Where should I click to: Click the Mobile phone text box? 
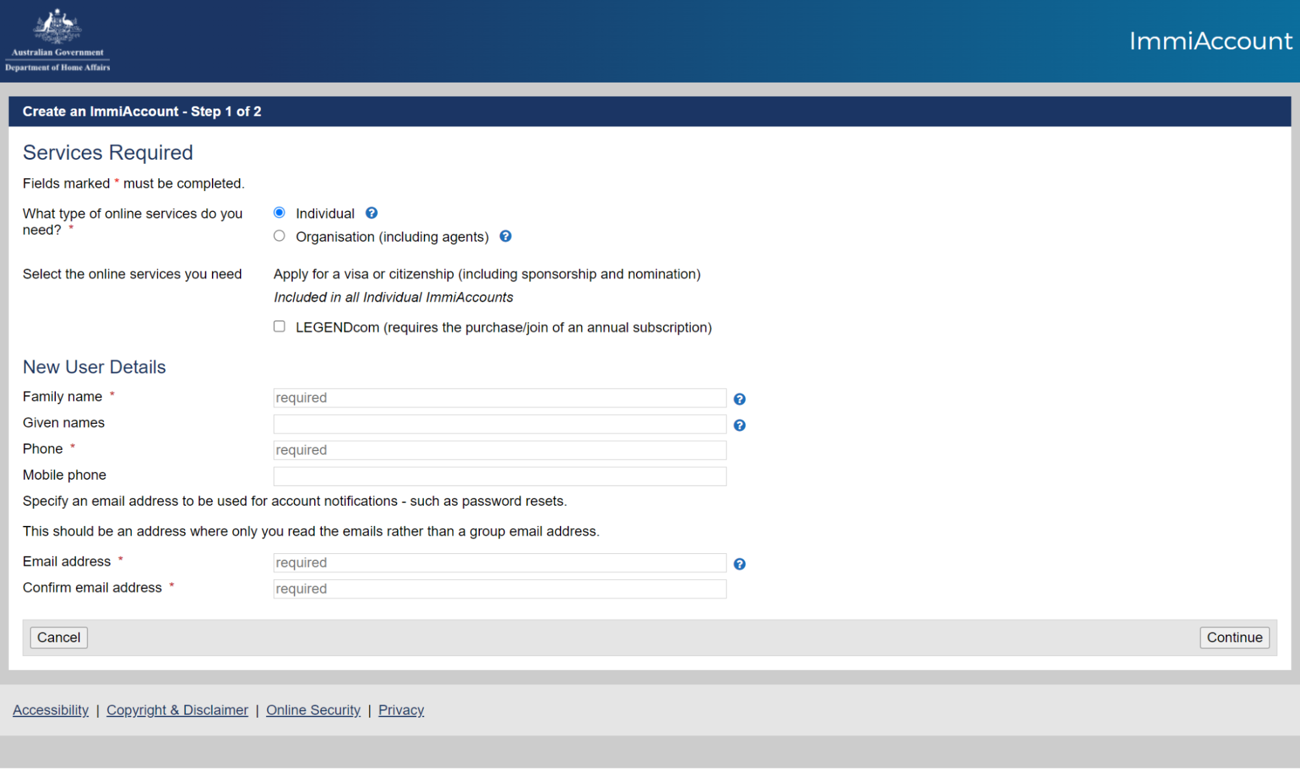(499, 476)
